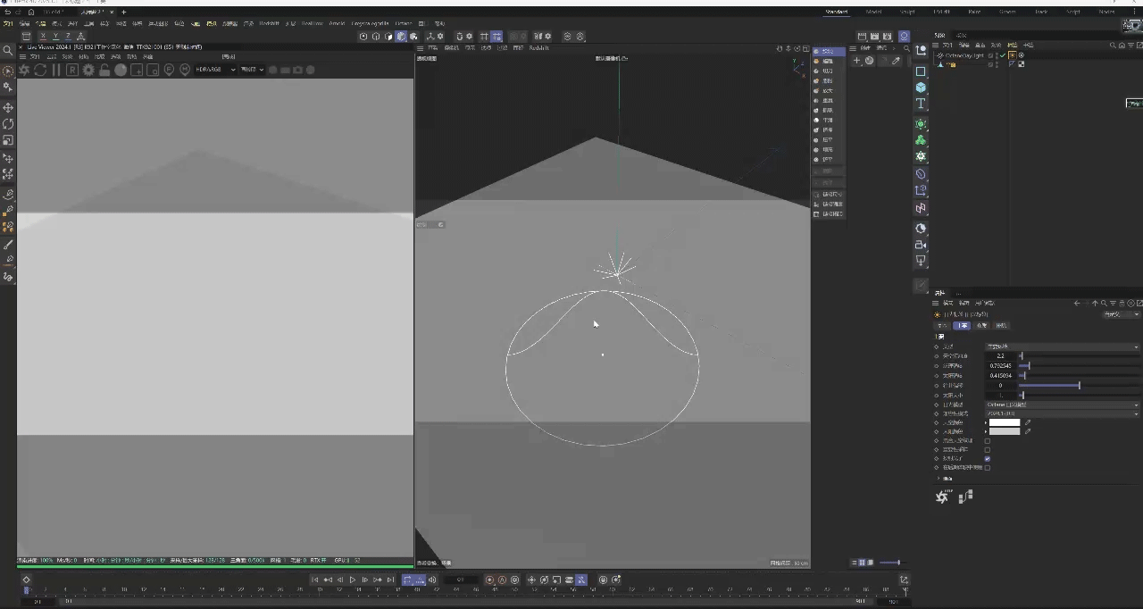Click home icon in Object Manager
The height and width of the screenshot is (609, 1143).
tap(1123, 45)
